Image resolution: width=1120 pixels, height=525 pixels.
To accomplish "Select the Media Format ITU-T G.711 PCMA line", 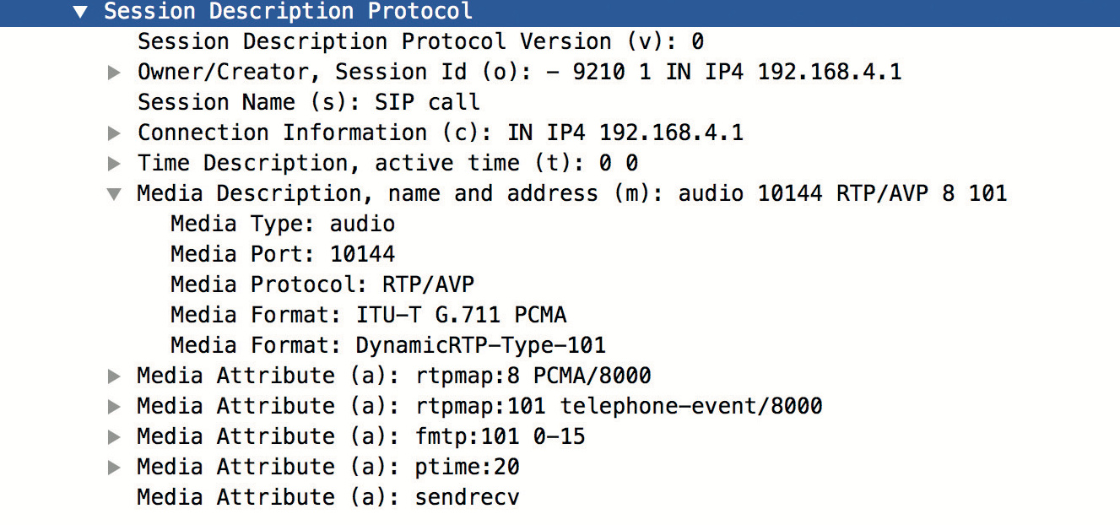I will pos(368,315).
